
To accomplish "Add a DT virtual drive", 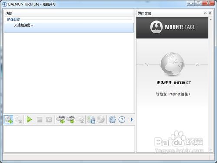I will pos(60,120).
